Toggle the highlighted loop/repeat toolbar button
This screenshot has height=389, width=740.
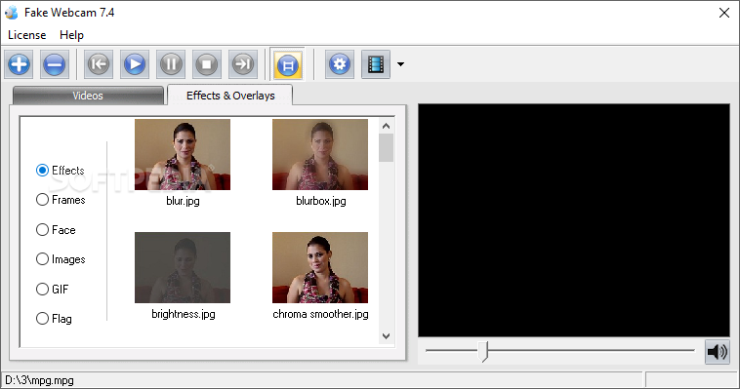pyautogui.click(x=288, y=64)
